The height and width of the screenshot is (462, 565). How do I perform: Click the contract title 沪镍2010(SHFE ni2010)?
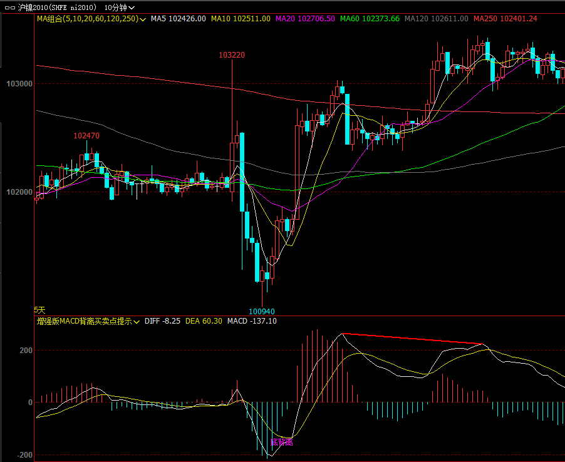[57, 8]
